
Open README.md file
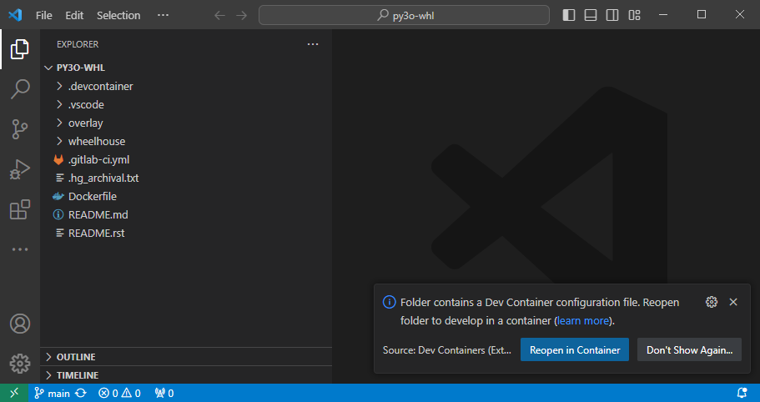click(x=186, y=215)
